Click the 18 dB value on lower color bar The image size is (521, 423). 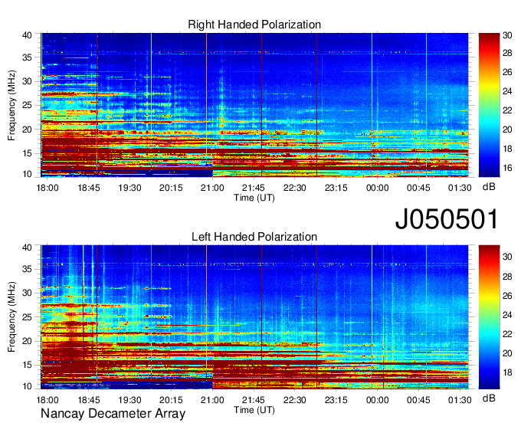click(507, 372)
